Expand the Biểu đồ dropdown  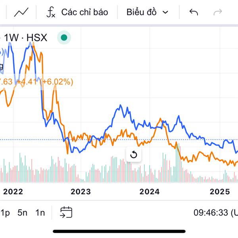pyautogui.click(x=148, y=12)
